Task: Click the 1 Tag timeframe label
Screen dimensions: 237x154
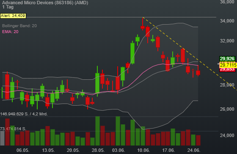Action: tap(8, 7)
